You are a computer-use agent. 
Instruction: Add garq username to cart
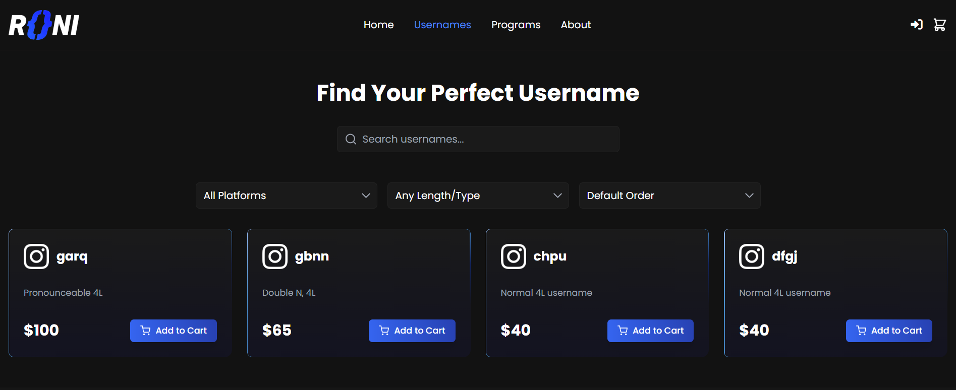point(174,331)
